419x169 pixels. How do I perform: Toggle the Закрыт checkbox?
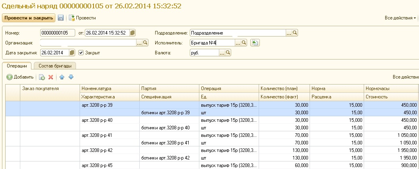[81, 52]
